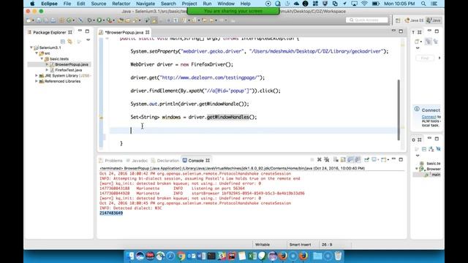Click the Connect link in Mylyn panel

click(x=429, y=117)
